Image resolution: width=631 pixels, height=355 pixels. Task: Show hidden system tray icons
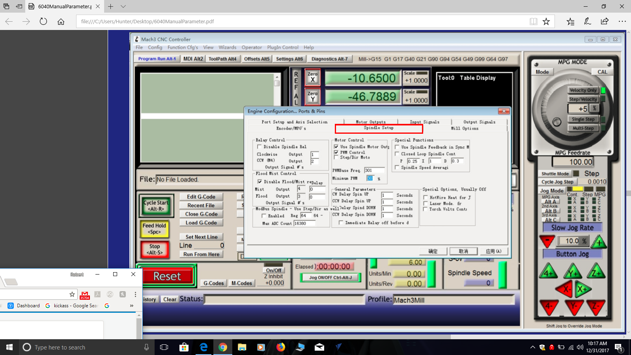(x=532, y=347)
